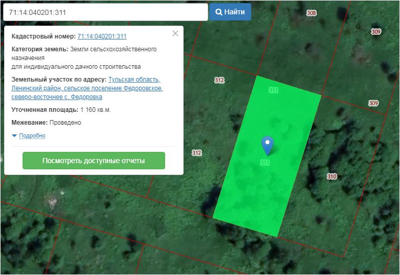This screenshot has height=275, width=400.
Task: Click the Уточненная площадь value text
Action: coord(95,110)
